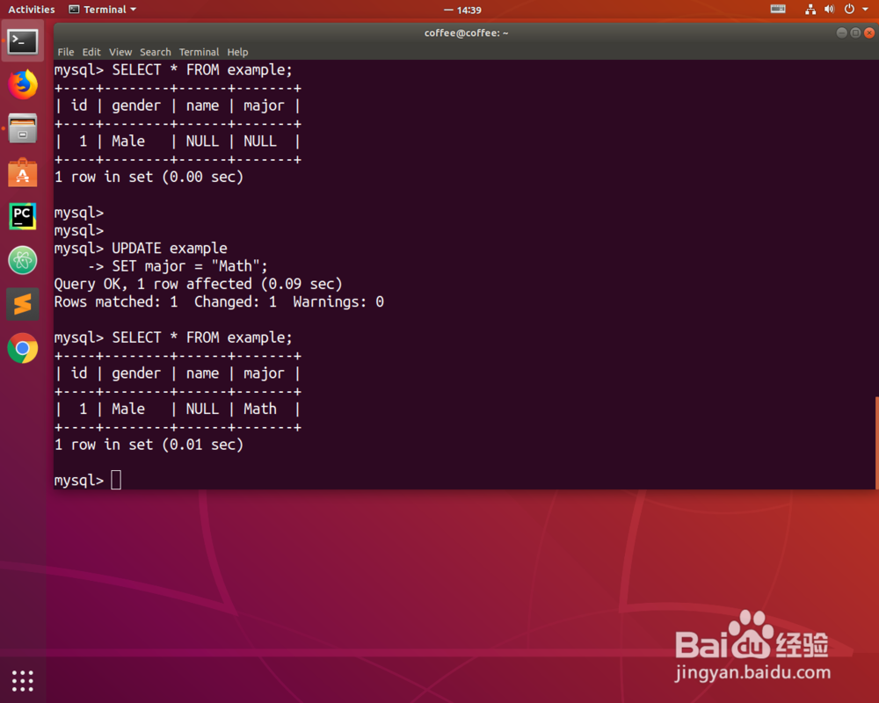Click the cursor at the last mysql prompt
Image resolution: width=879 pixels, height=703 pixels.
click(x=116, y=481)
